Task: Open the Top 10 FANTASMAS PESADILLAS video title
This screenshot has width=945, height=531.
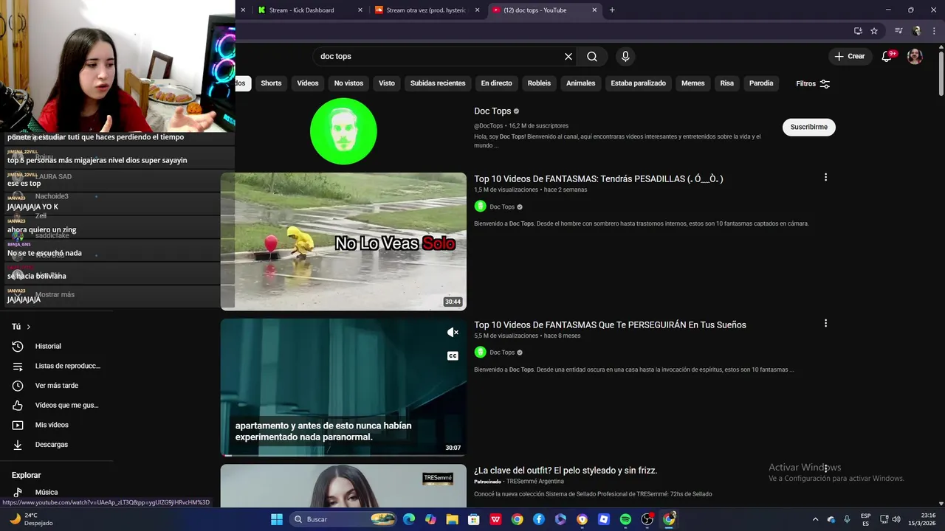Action: tap(599, 178)
